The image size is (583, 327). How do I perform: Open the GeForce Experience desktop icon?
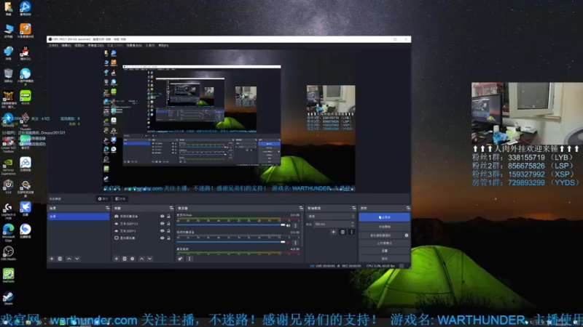coord(8,166)
